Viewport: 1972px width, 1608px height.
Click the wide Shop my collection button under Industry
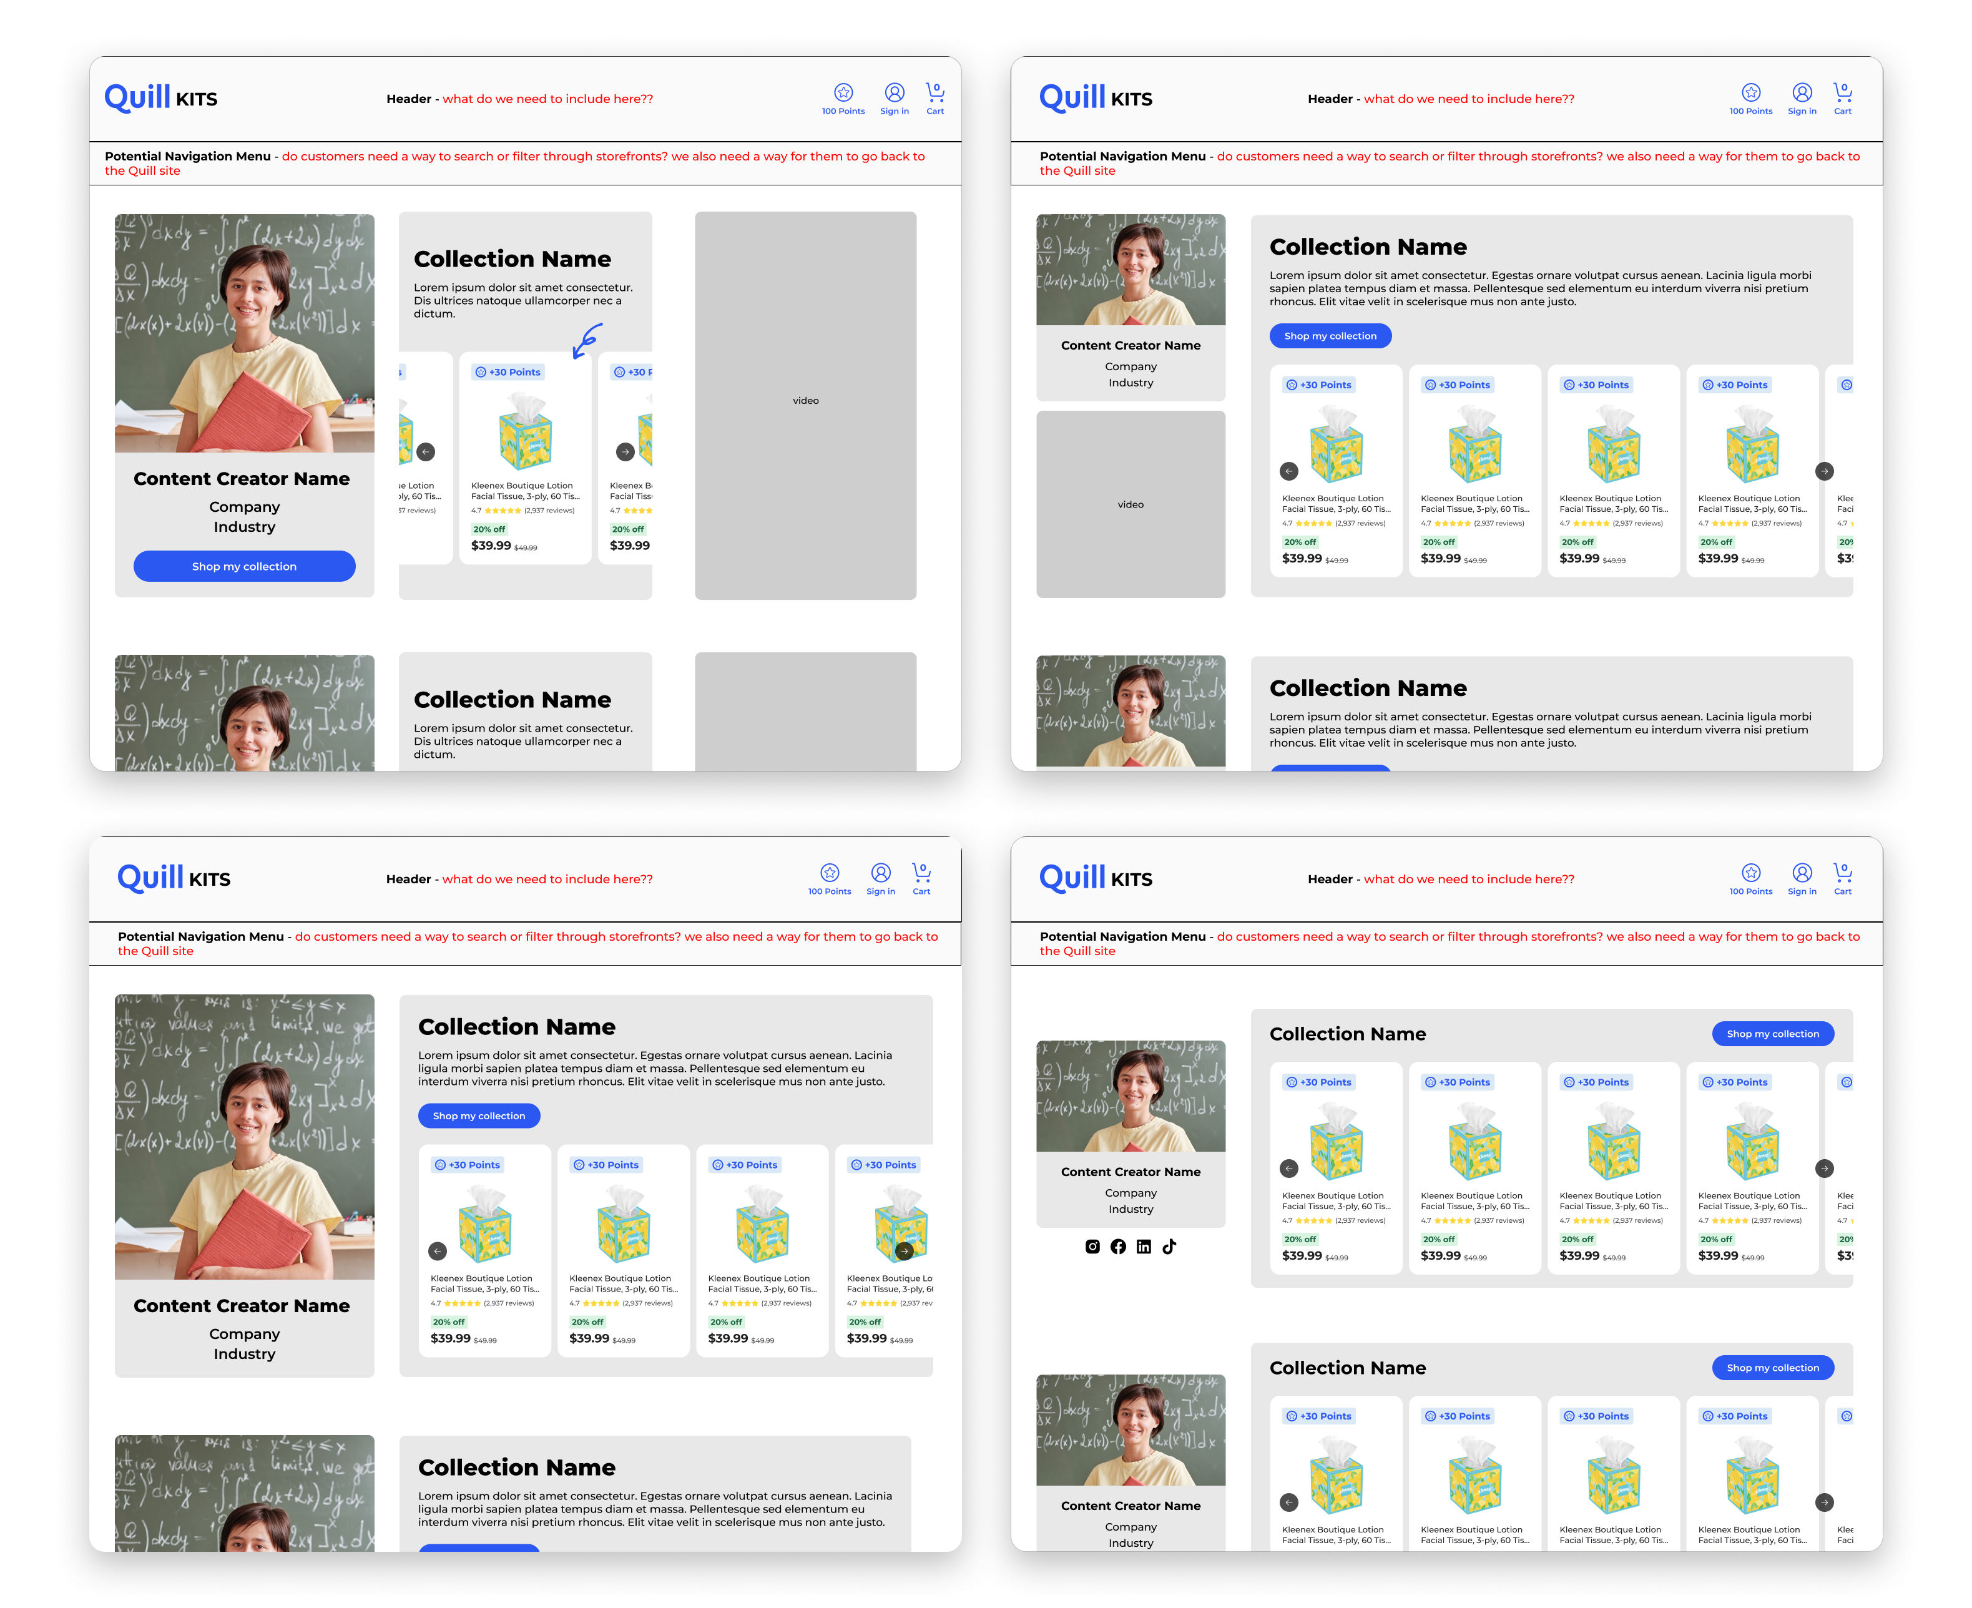243,566
